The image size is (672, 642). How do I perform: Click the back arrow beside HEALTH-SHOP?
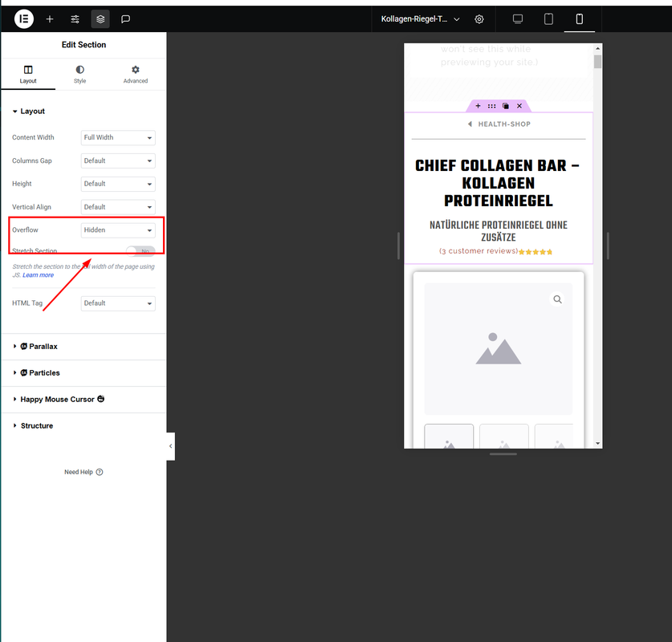pos(470,124)
